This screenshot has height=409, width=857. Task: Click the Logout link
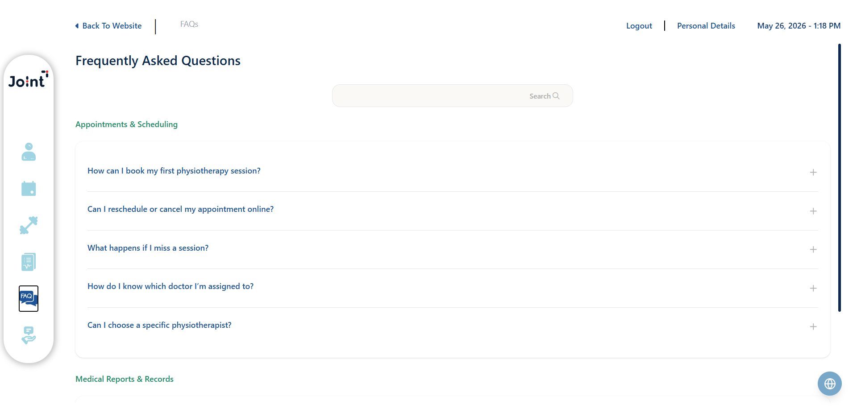click(639, 26)
